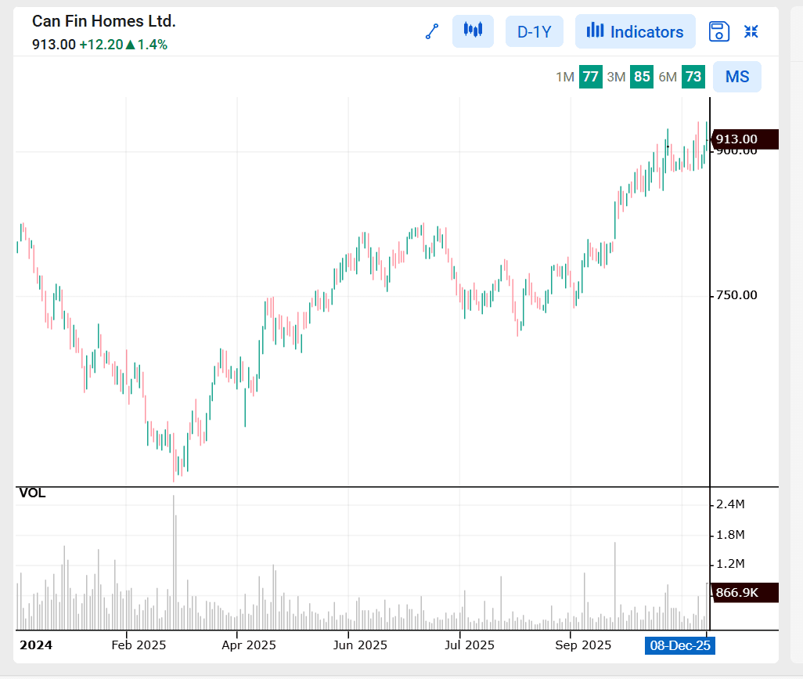Toggle the MS button

click(x=737, y=77)
